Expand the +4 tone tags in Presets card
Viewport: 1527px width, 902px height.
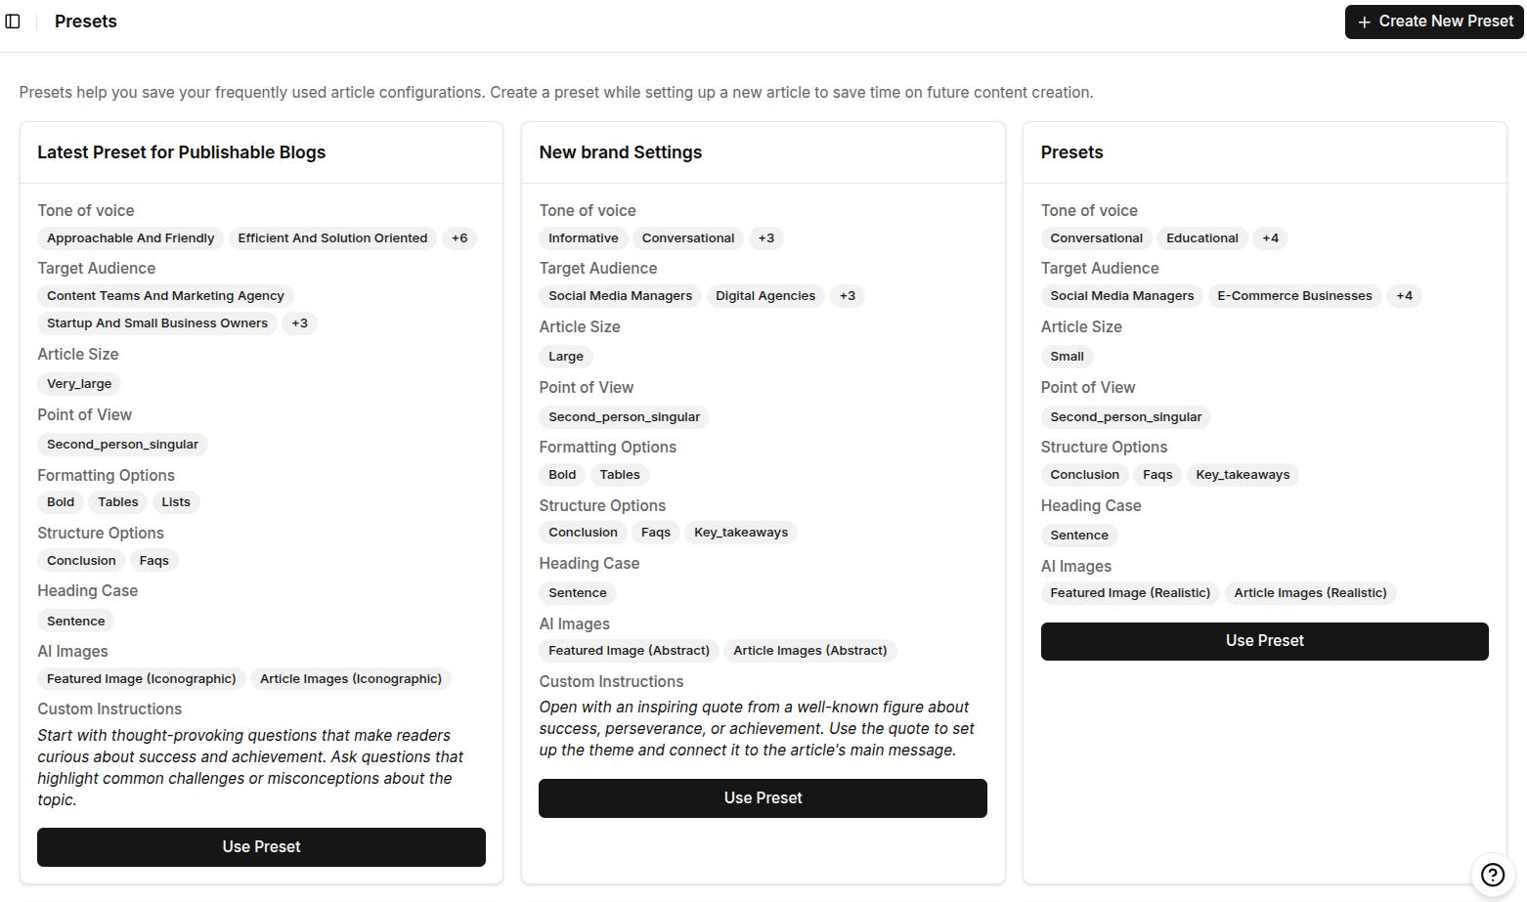tap(1269, 237)
